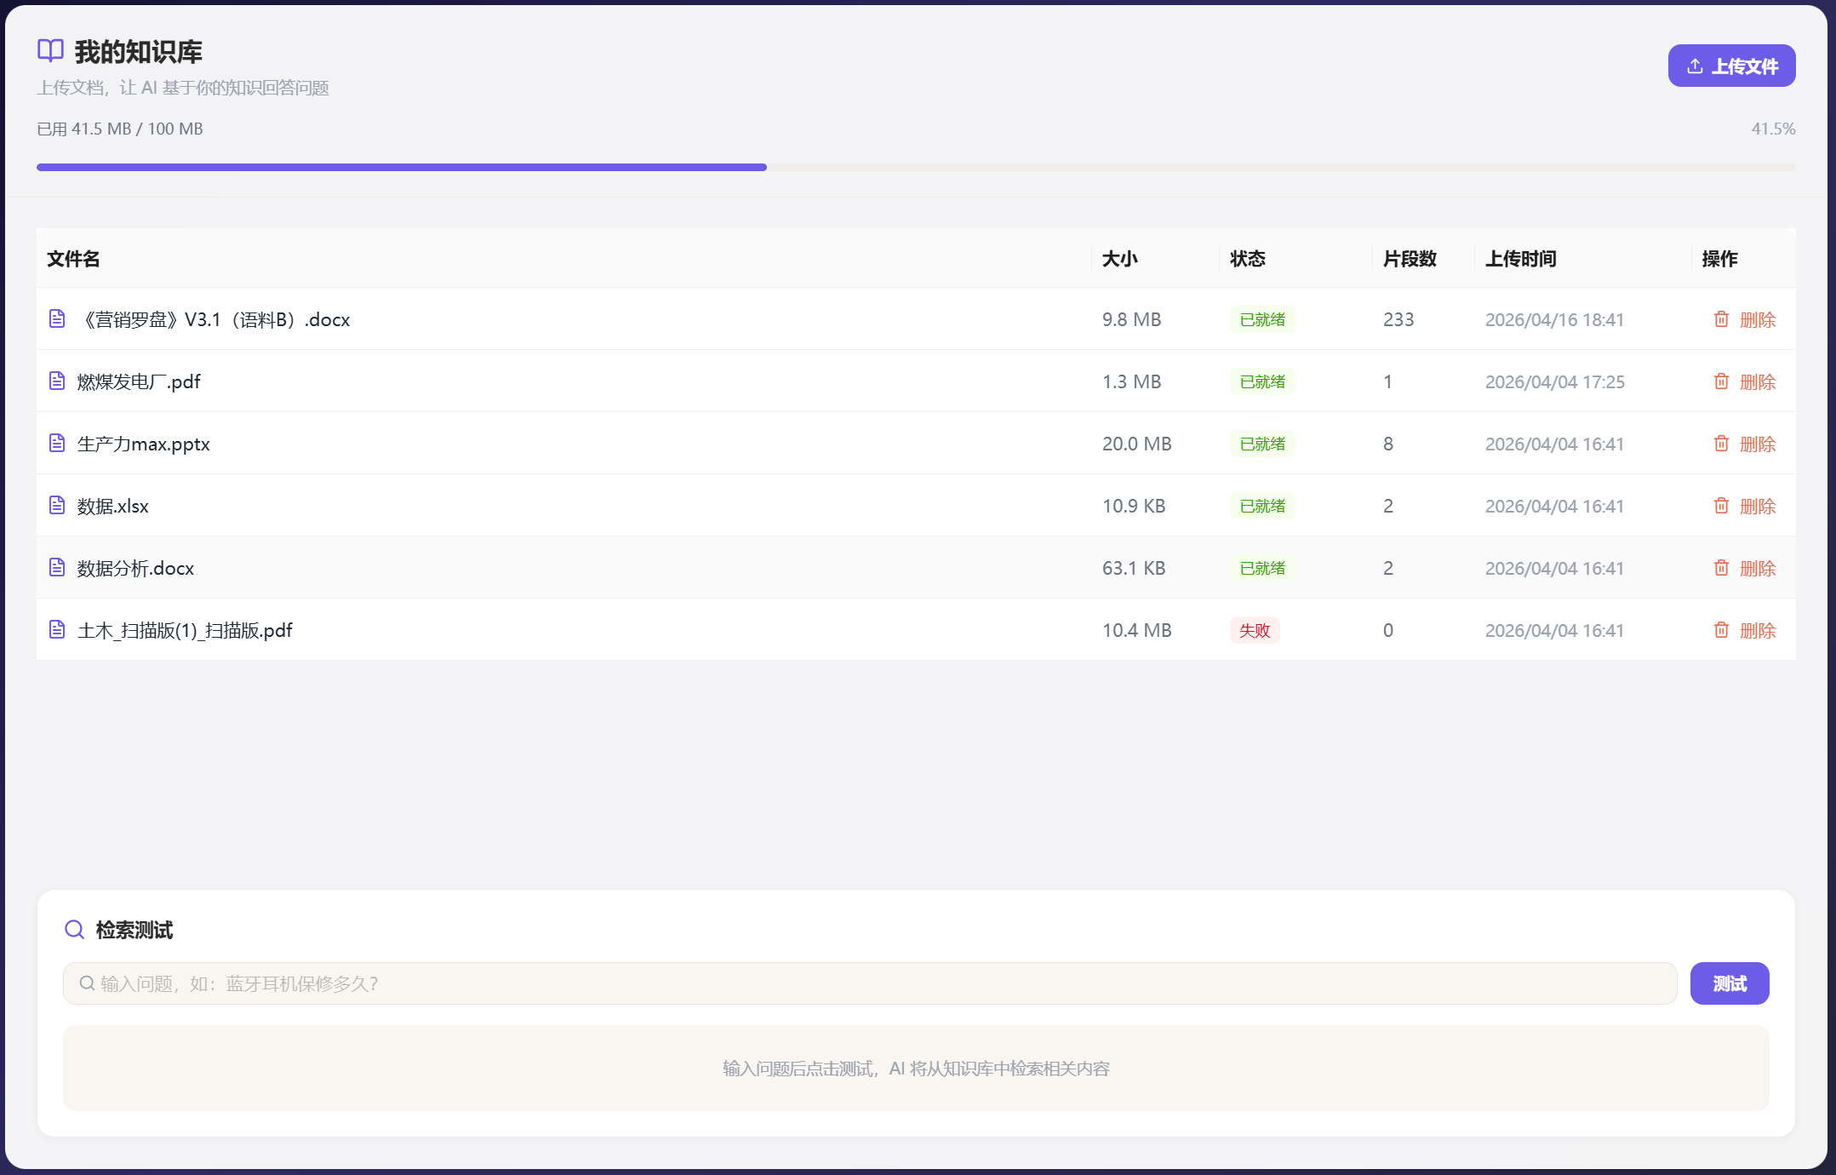Delete 数据分析.docx via its 删除 link

coord(1757,568)
